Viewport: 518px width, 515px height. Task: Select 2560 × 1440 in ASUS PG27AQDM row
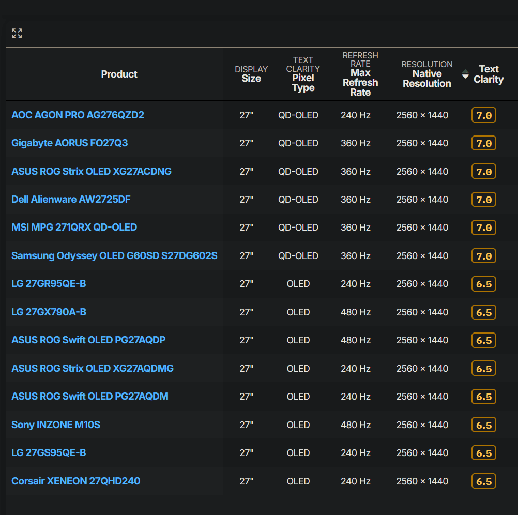[422, 397]
